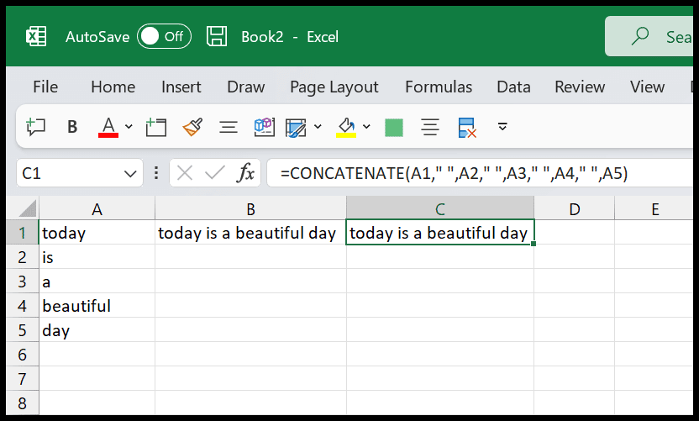
Task: Click the Insert Function fx icon
Action: (245, 173)
